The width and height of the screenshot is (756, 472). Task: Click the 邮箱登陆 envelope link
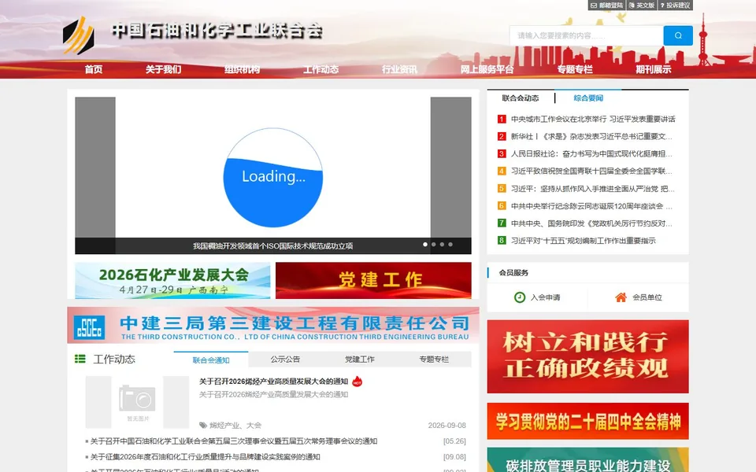click(606, 6)
